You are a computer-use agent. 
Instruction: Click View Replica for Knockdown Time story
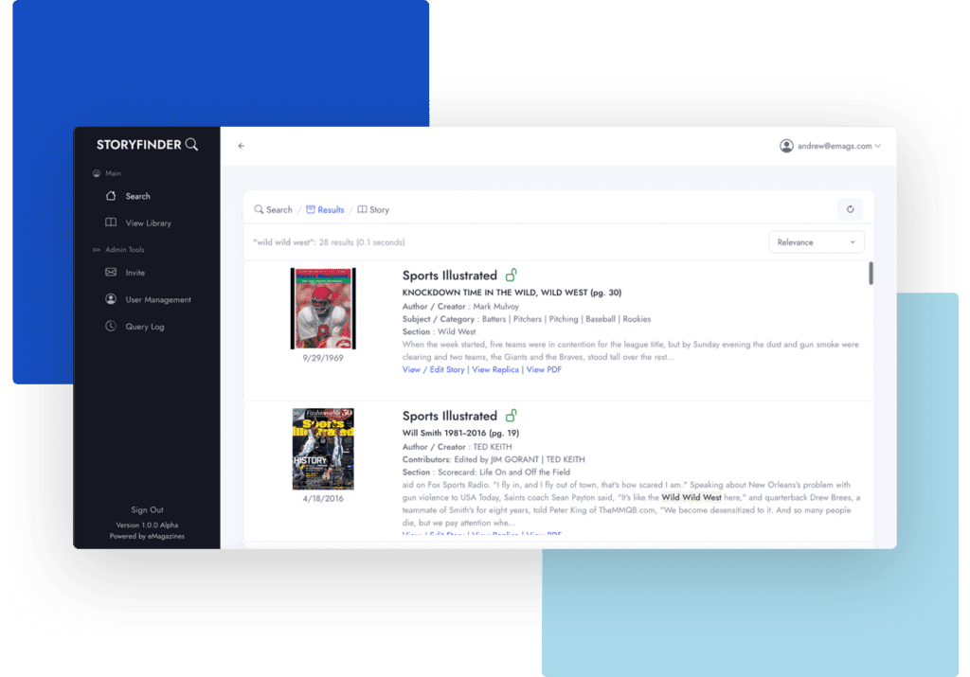(495, 369)
